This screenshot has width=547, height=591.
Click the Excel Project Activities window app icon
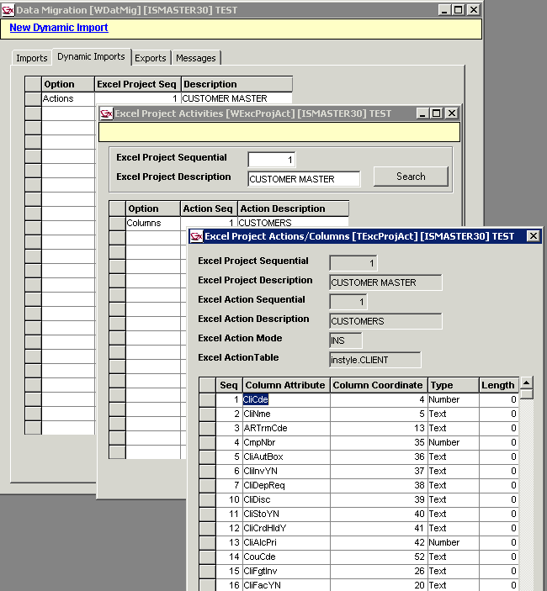click(x=106, y=113)
